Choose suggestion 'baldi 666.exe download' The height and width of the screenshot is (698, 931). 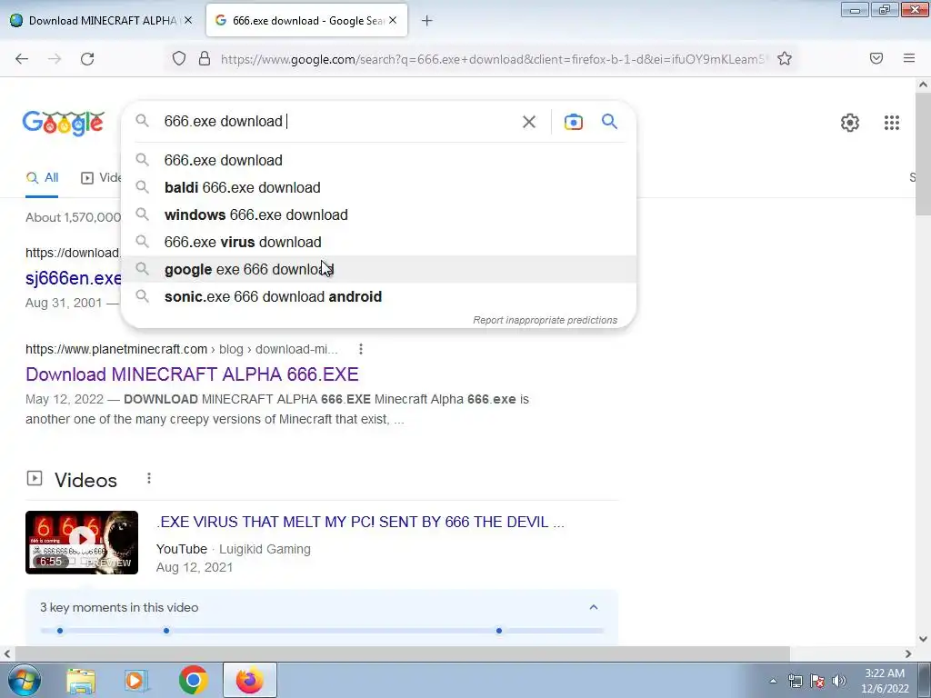[x=378, y=187]
